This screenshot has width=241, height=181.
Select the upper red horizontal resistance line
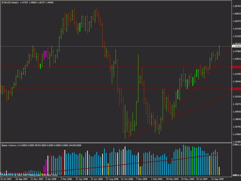coord(116,67)
